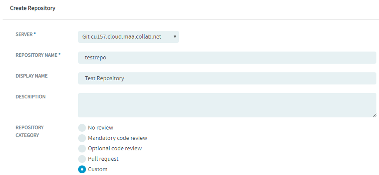Click the SERVER field label
This screenshot has height=175, width=379.
[x=26, y=35]
